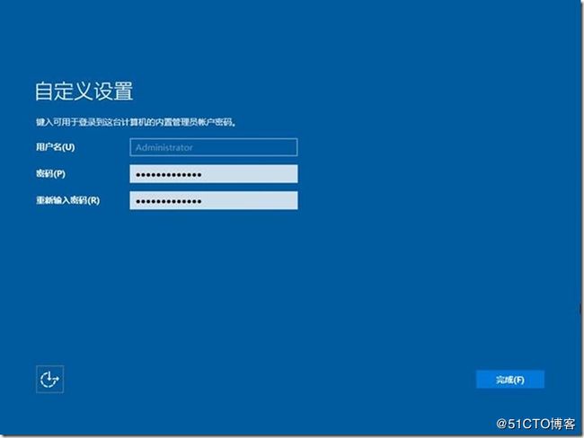Click the Administrator username field
Screen dimensions: 584x438
click(214, 147)
